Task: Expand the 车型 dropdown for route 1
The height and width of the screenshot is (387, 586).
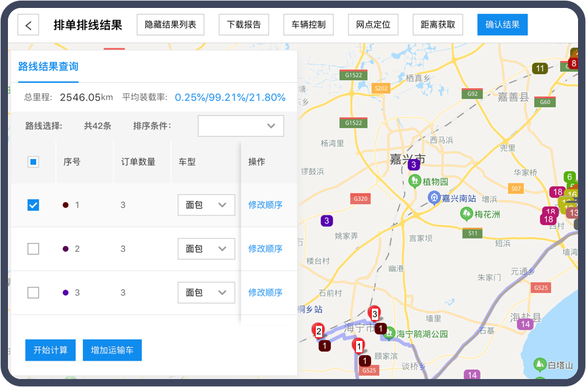Action: 206,205
